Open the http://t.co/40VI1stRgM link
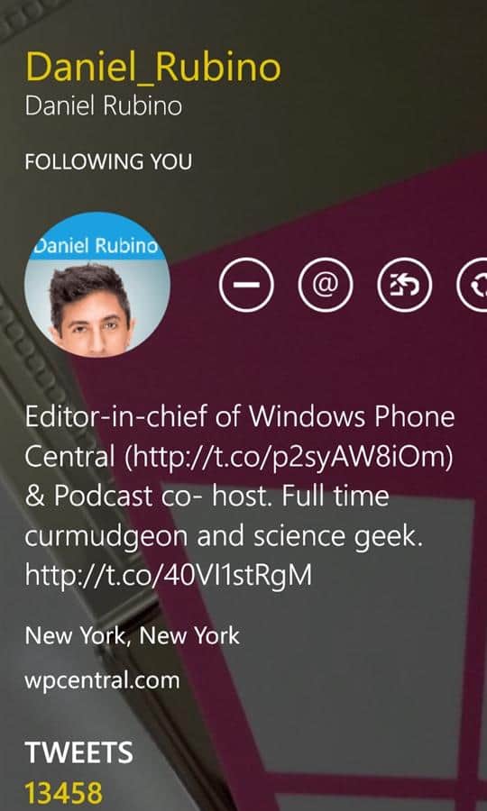Screen dimensions: 487x811 coord(169,575)
